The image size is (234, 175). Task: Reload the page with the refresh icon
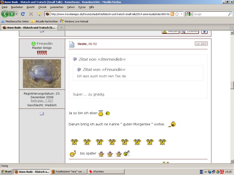coord(23,14)
